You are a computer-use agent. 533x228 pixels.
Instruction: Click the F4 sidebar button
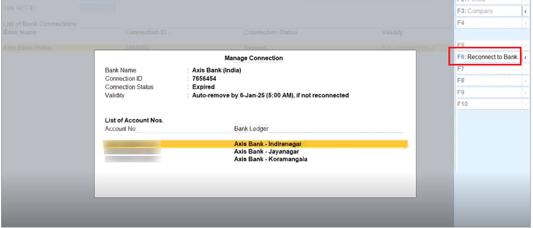[x=488, y=23]
